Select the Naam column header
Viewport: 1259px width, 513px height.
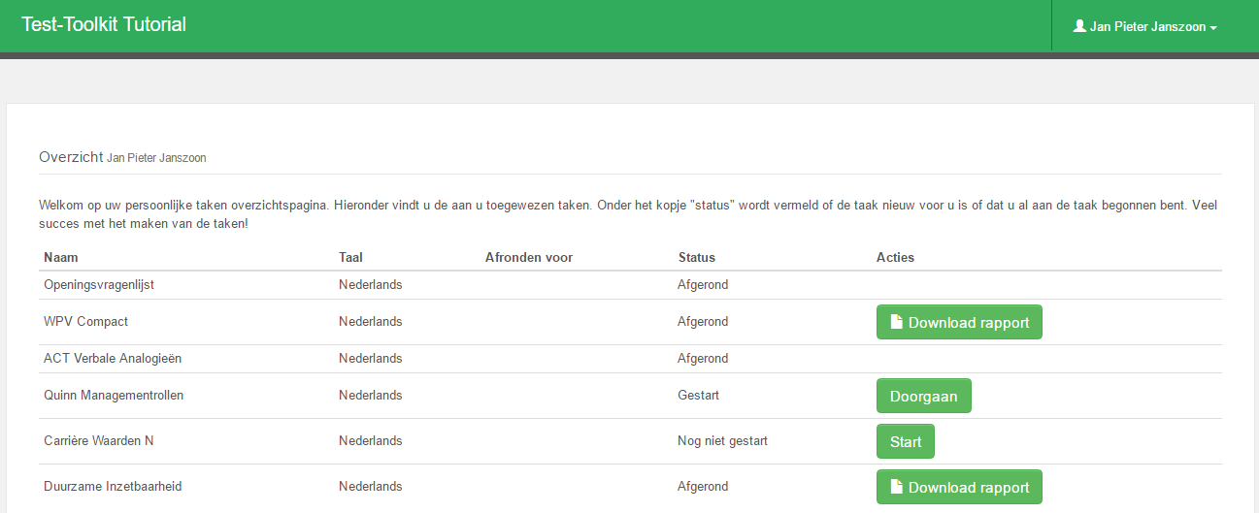61,257
